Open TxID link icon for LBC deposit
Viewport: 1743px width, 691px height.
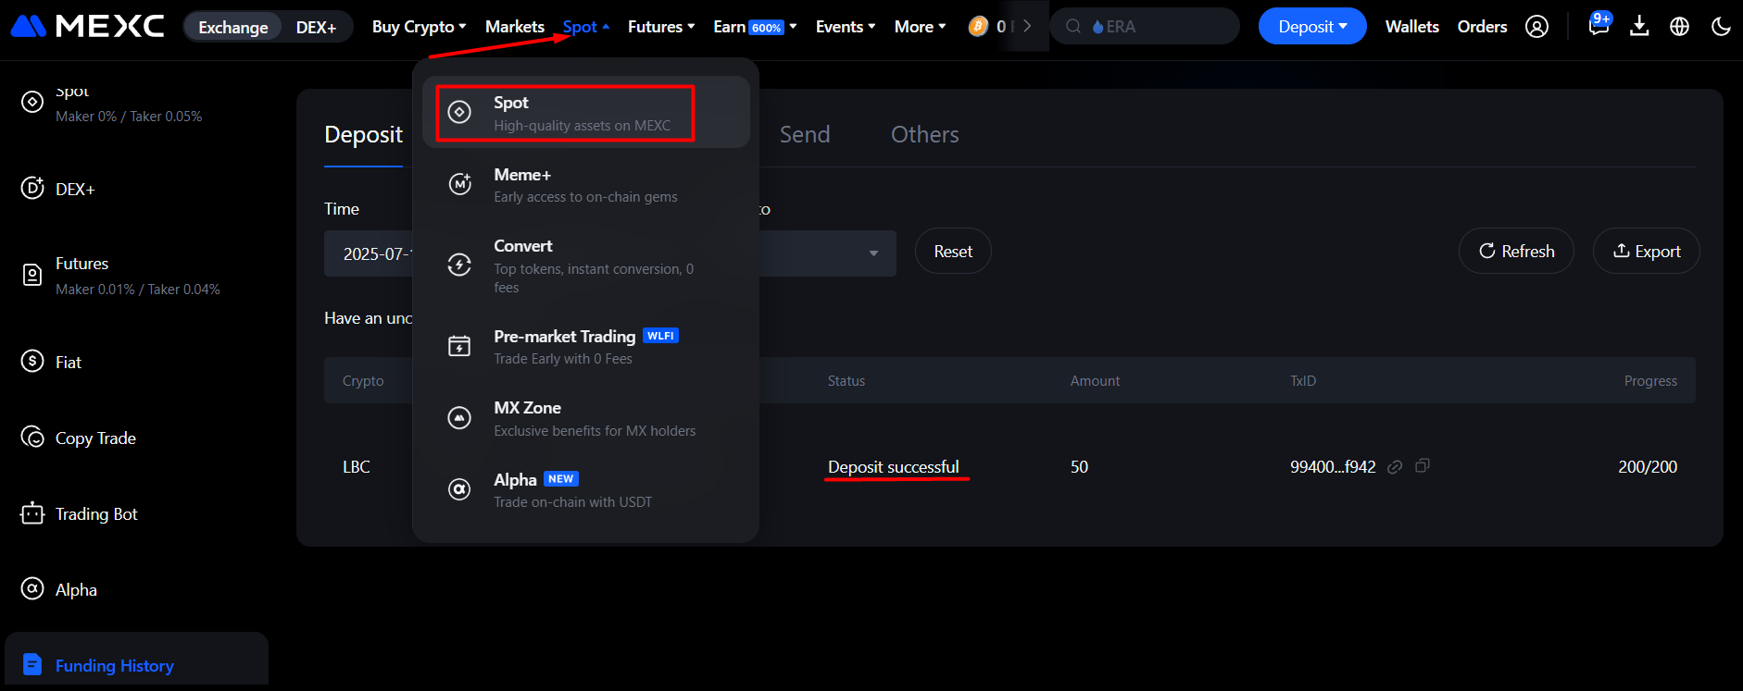pyautogui.click(x=1395, y=467)
